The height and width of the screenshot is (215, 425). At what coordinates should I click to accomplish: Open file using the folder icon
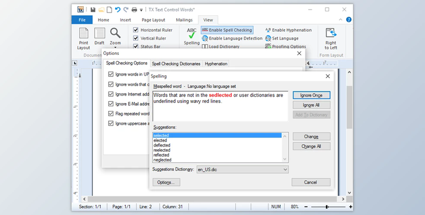[101, 10]
